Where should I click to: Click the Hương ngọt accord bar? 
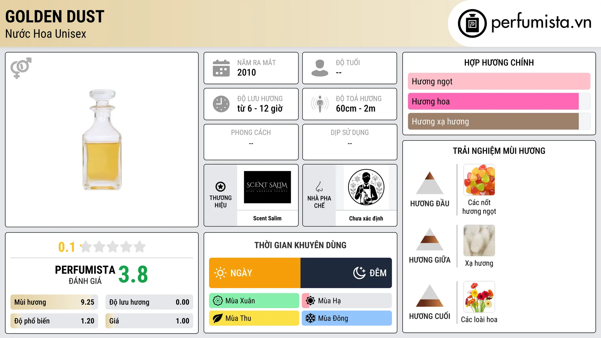pos(499,81)
